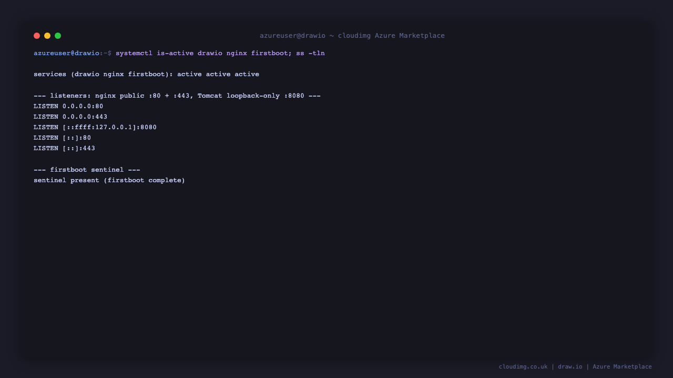Click the line 'services (drawio nginx firstboot): active active active'
This screenshot has width=673, height=378.
[x=146, y=74]
